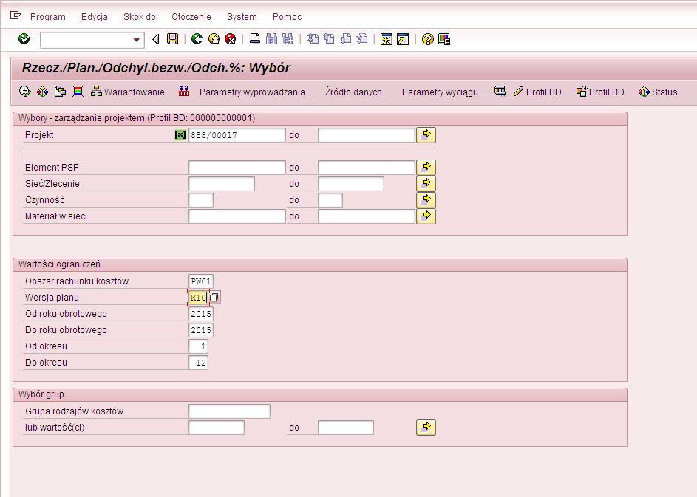
Task: Click the Do okresu field
Action: 198,363
